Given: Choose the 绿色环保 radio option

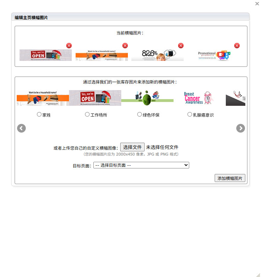Looking at the screenshot, I should (139, 114).
